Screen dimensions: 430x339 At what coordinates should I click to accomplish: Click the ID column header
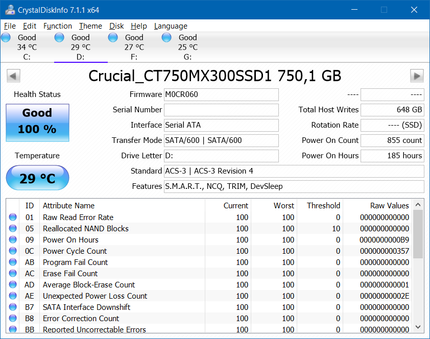[x=30, y=206]
